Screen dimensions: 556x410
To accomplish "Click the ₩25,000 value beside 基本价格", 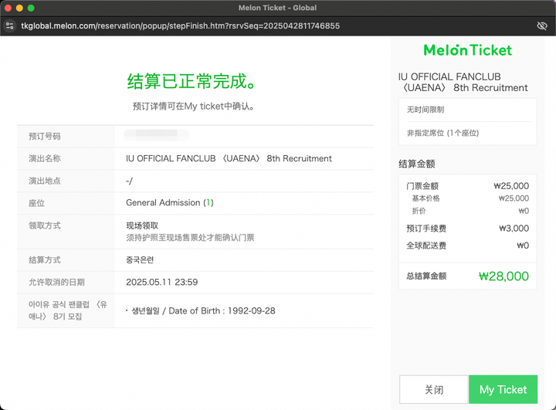I will 514,198.
